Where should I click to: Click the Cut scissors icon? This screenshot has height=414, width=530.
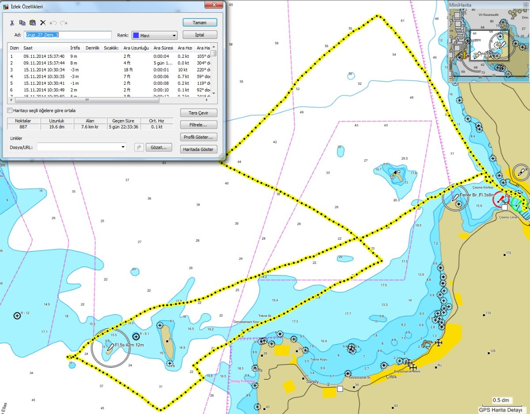12,23
